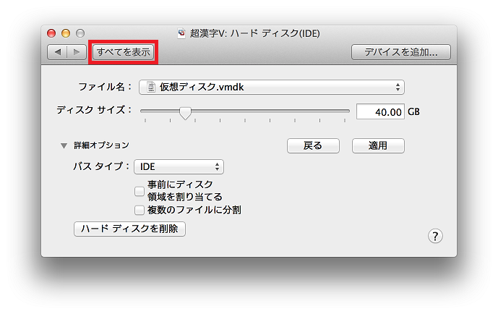The width and height of the screenshot is (498, 314).
Task: Close the hard disk settings window
Action: 51,33
